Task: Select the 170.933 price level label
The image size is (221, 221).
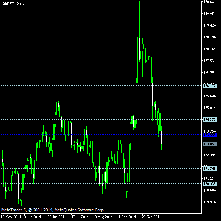Action: click(210, 183)
